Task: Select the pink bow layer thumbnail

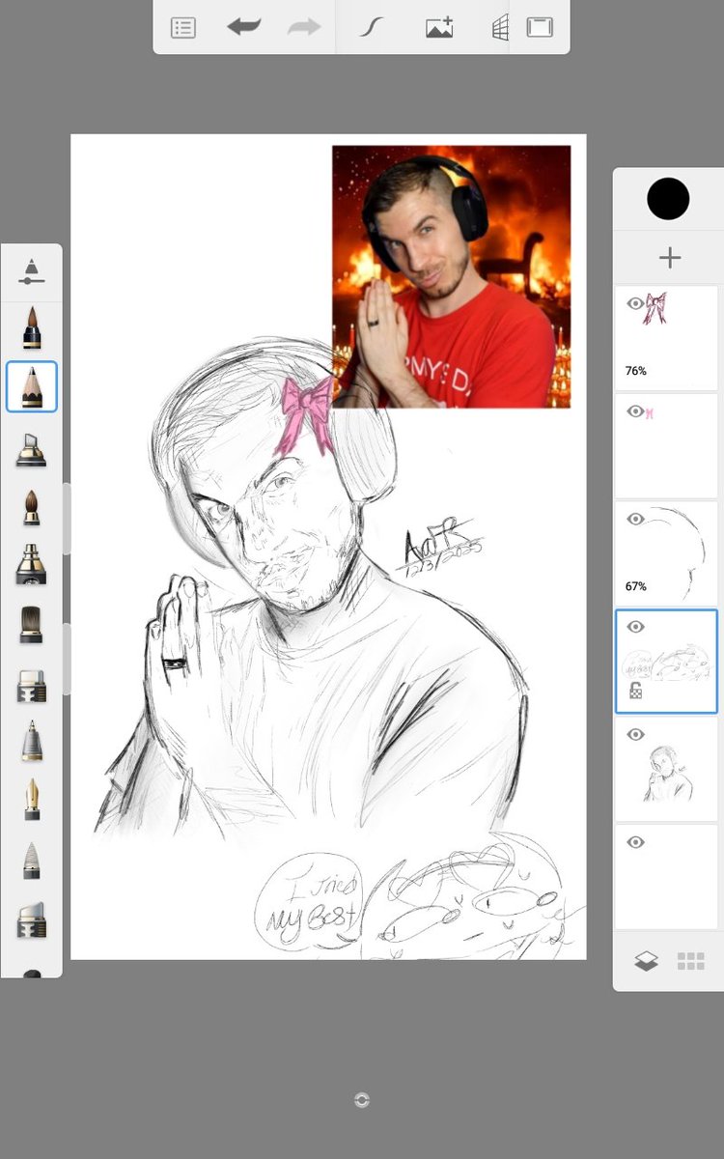Action: pyautogui.click(x=667, y=338)
